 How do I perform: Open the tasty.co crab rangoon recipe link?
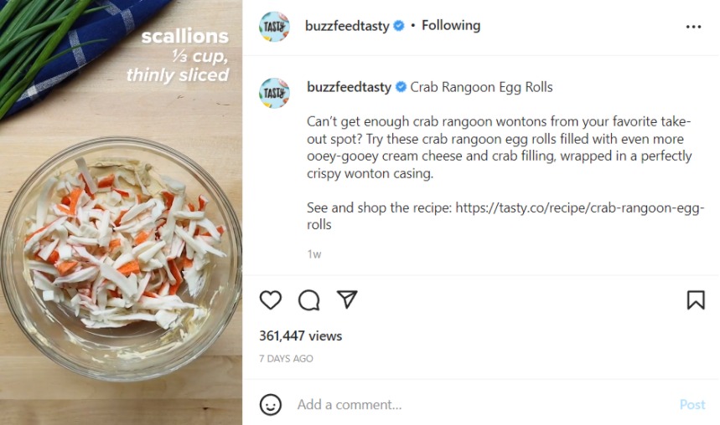pyautogui.click(x=579, y=208)
